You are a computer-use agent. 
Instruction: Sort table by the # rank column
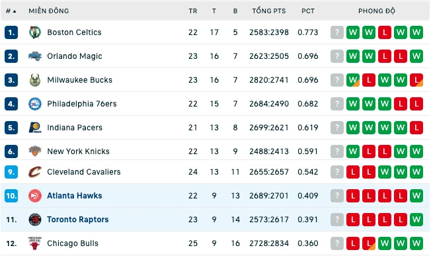11,11
